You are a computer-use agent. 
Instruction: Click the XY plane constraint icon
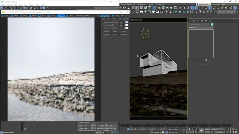(192, 8)
